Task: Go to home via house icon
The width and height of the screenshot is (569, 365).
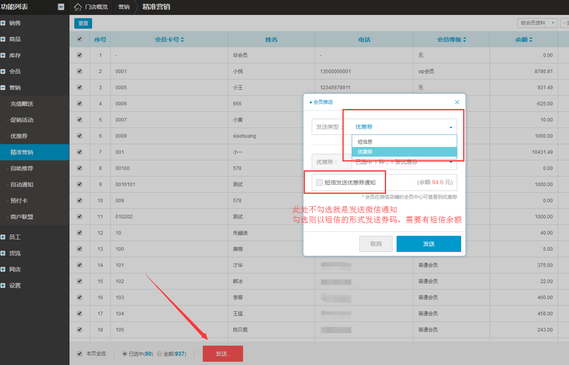Action: [78, 7]
